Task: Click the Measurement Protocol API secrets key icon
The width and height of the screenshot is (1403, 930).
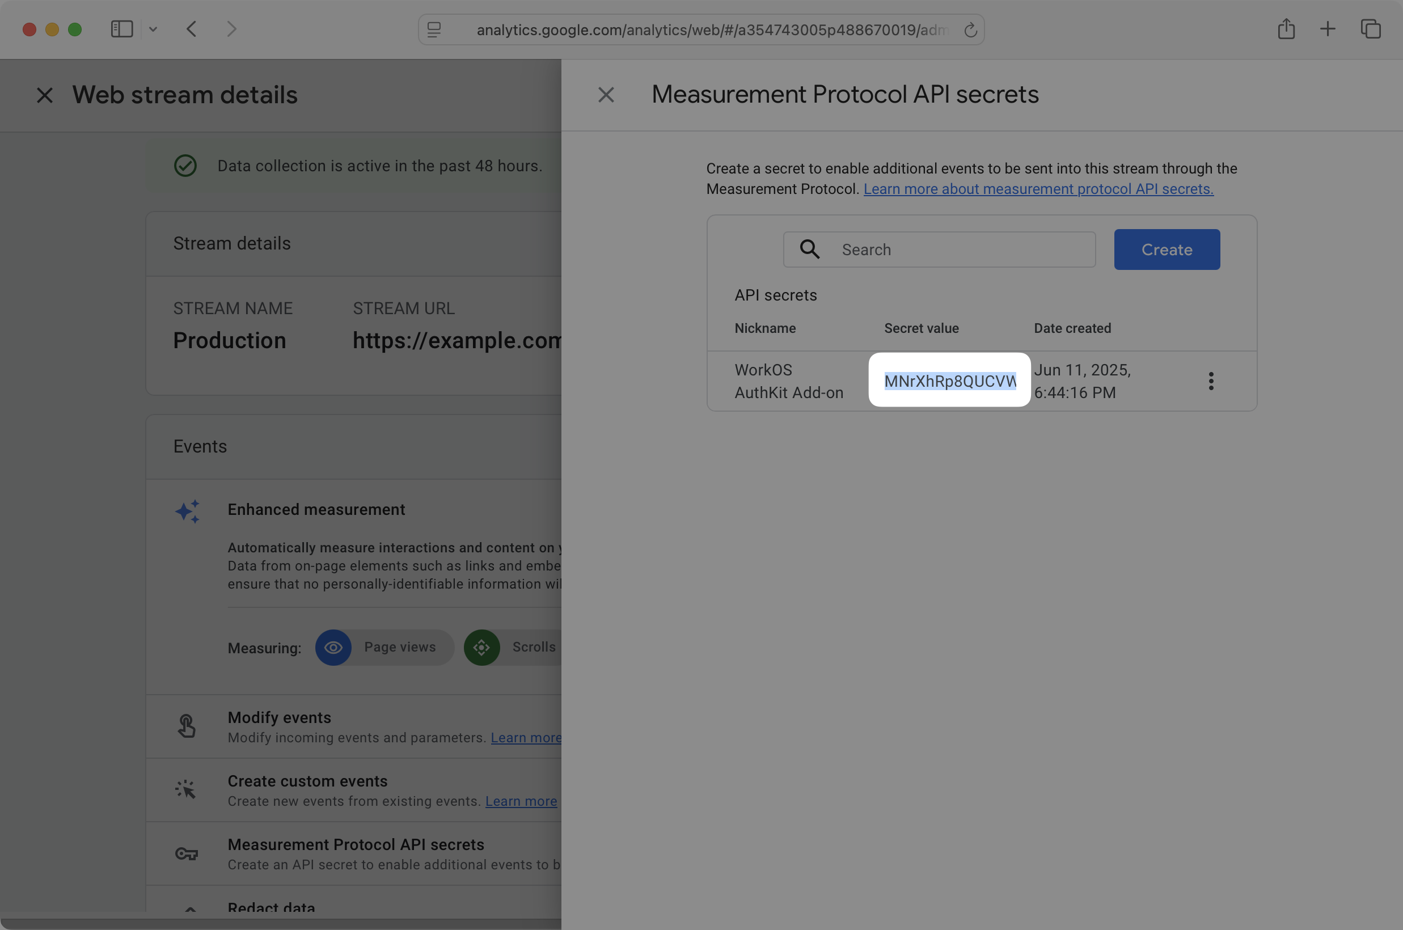Action: [186, 853]
